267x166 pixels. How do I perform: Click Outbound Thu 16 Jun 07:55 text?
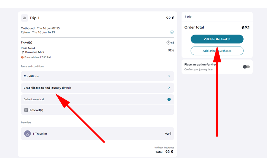[x=40, y=28]
